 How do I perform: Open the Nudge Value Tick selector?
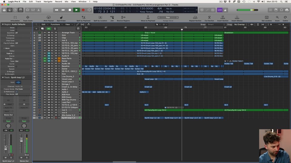pos(168,18)
